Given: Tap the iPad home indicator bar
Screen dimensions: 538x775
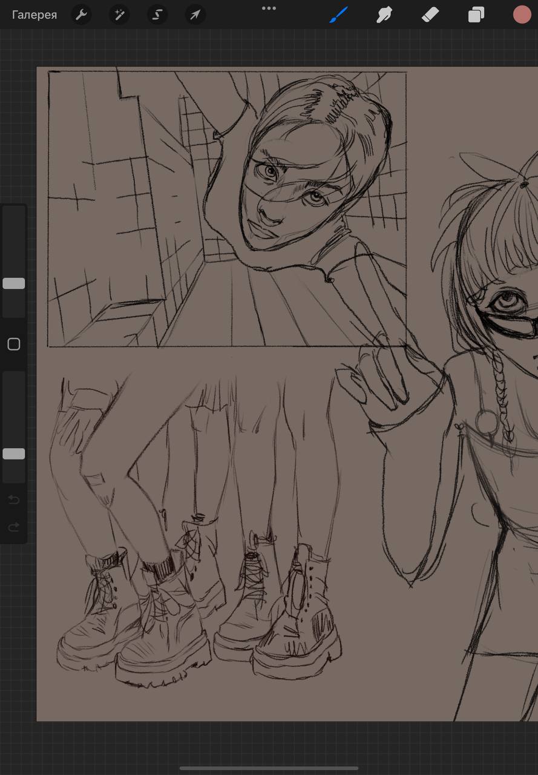Looking at the screenshot, I should click(x=269, y=768).
